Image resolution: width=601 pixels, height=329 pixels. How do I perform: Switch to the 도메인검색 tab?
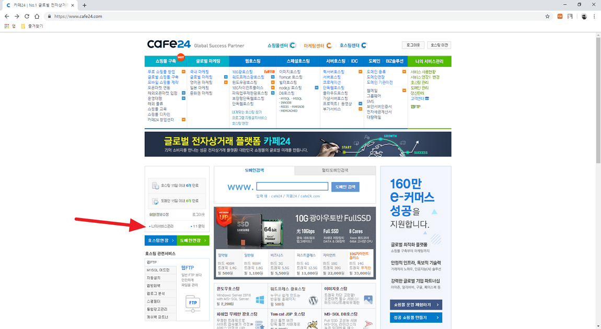[254, 170]
